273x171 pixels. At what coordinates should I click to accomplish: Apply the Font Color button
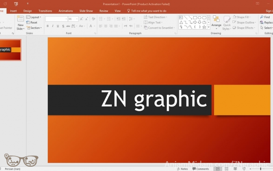click(x=91, y=26)
